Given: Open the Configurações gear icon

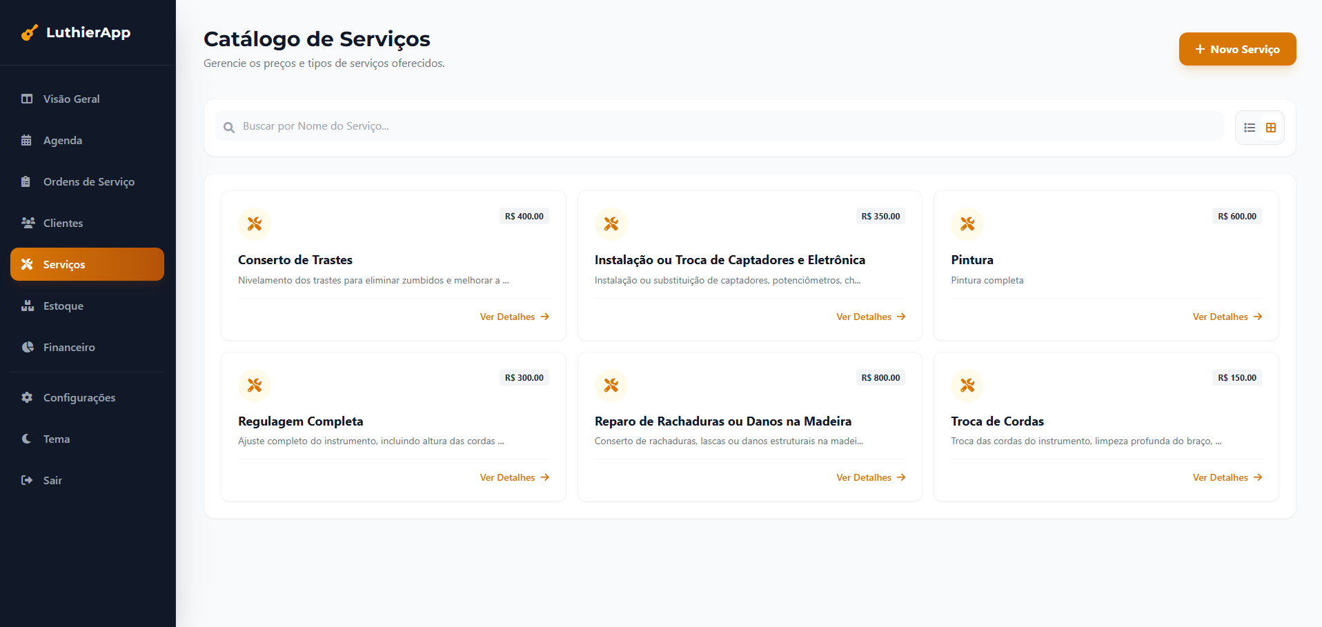Looking at the screenshot, I should click(27, 398).
